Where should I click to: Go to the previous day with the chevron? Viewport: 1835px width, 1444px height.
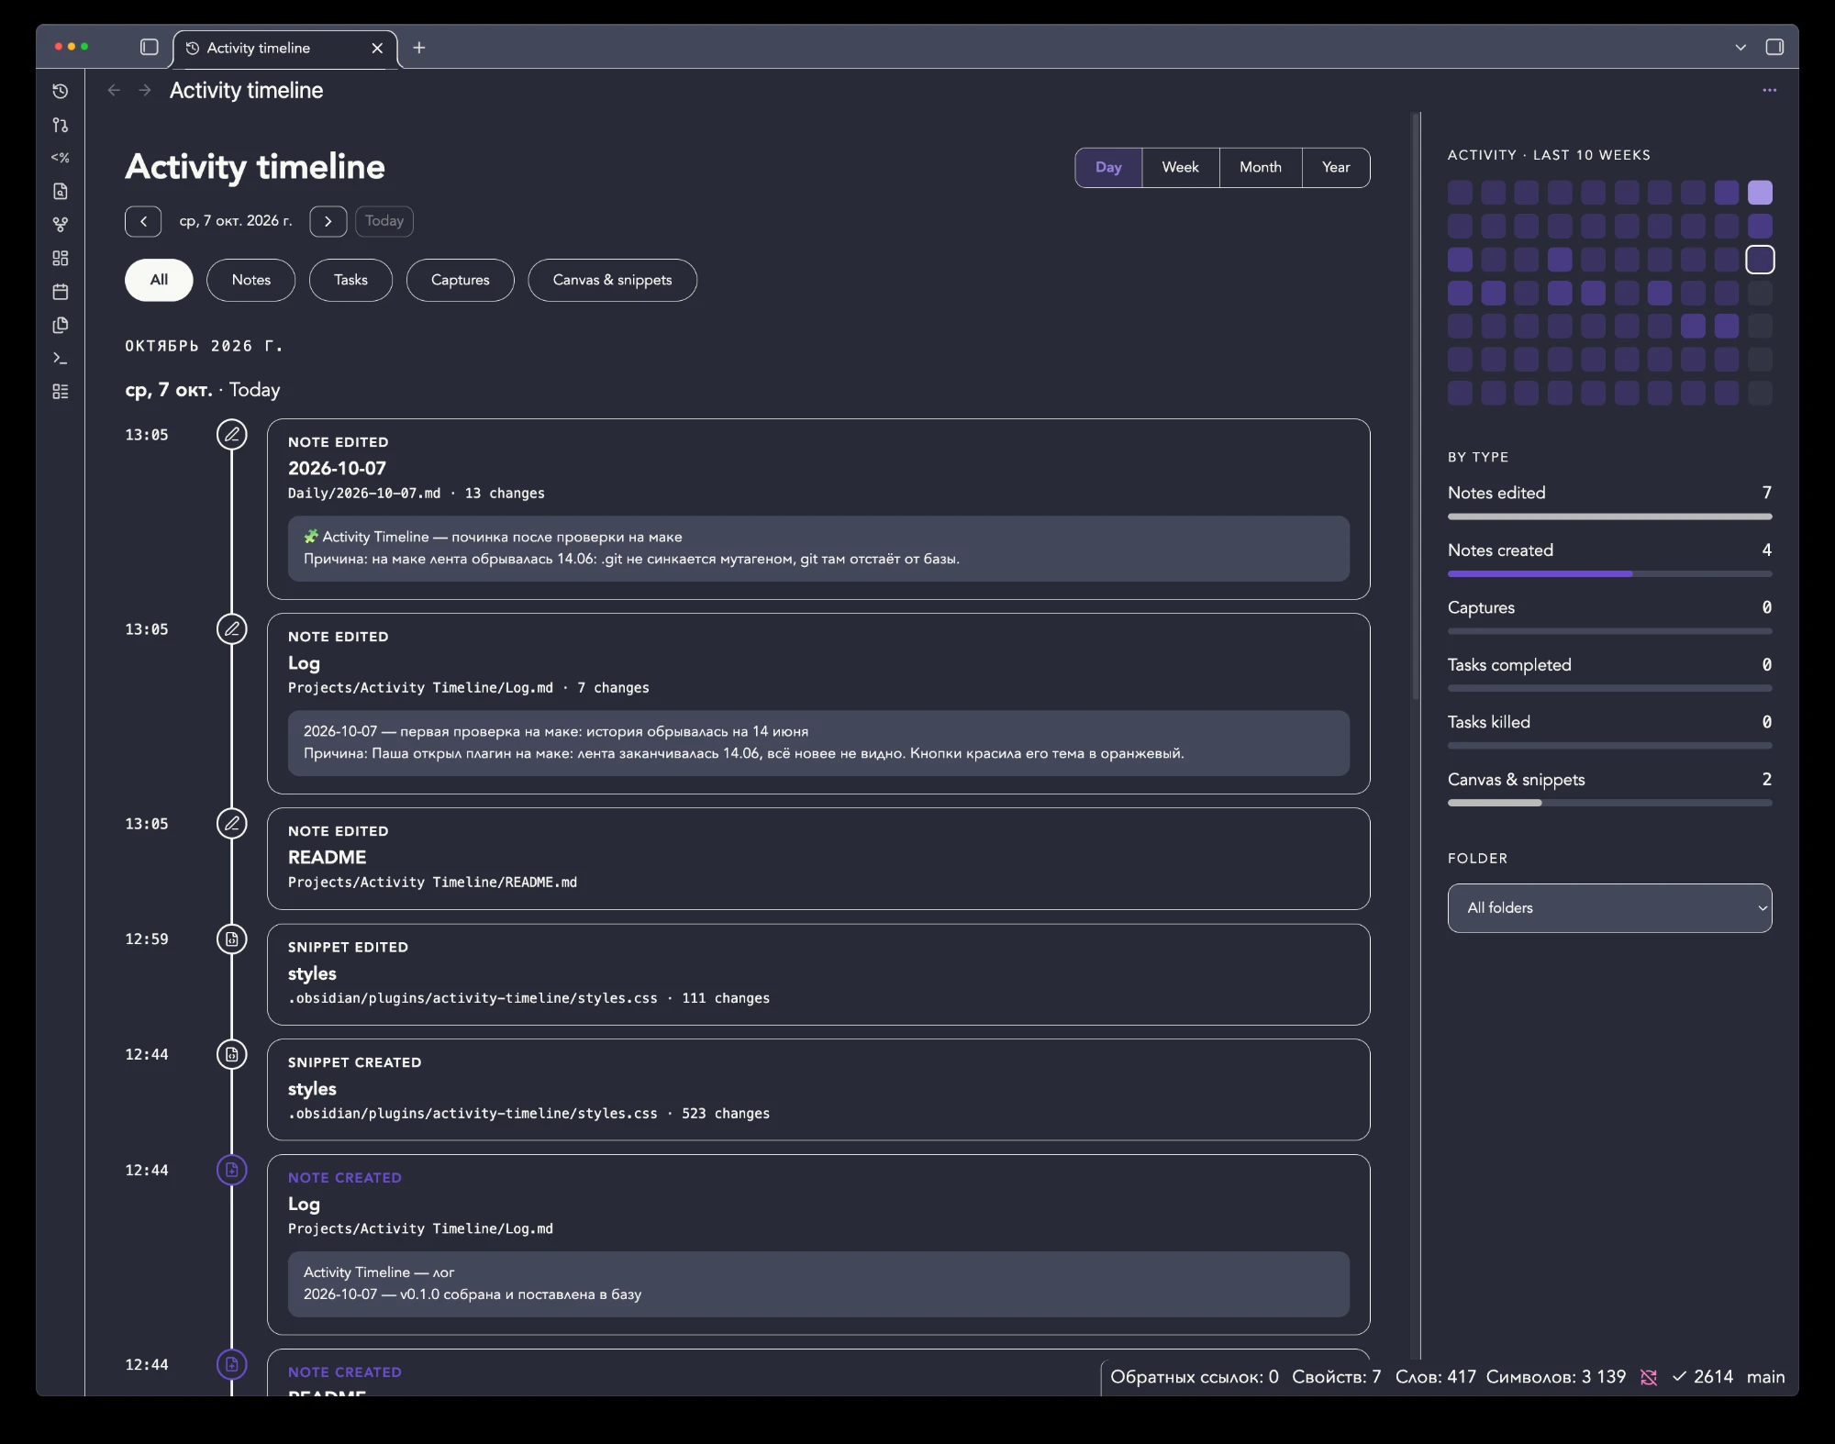[143, 221]
